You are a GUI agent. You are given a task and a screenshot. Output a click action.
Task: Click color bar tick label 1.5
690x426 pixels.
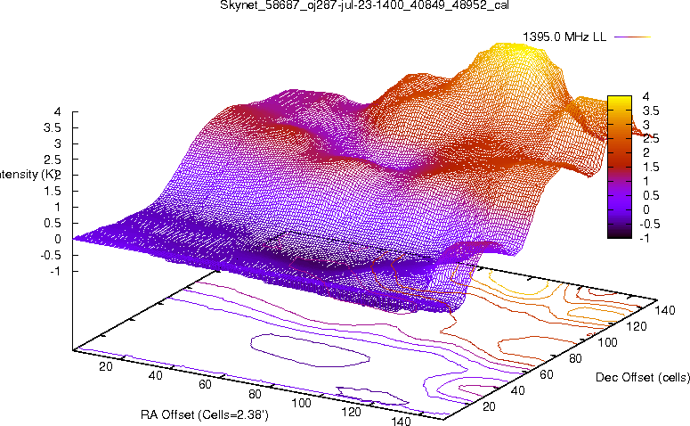[651, 167]
